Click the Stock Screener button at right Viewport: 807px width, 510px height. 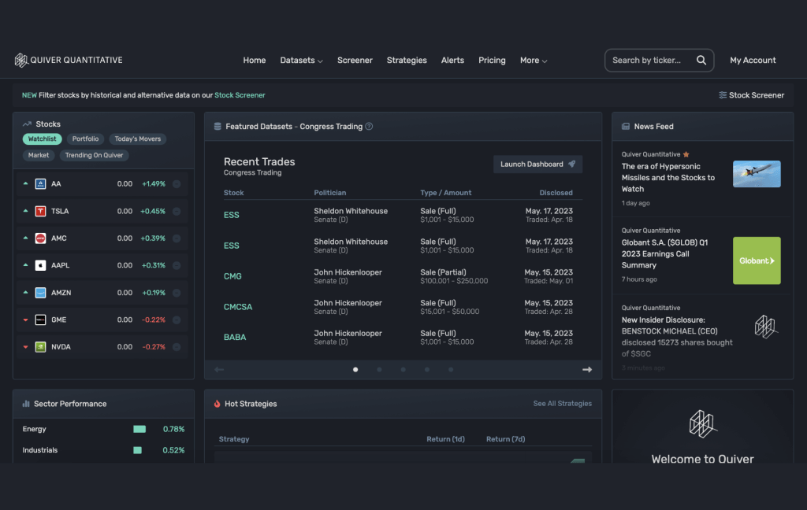751,95
